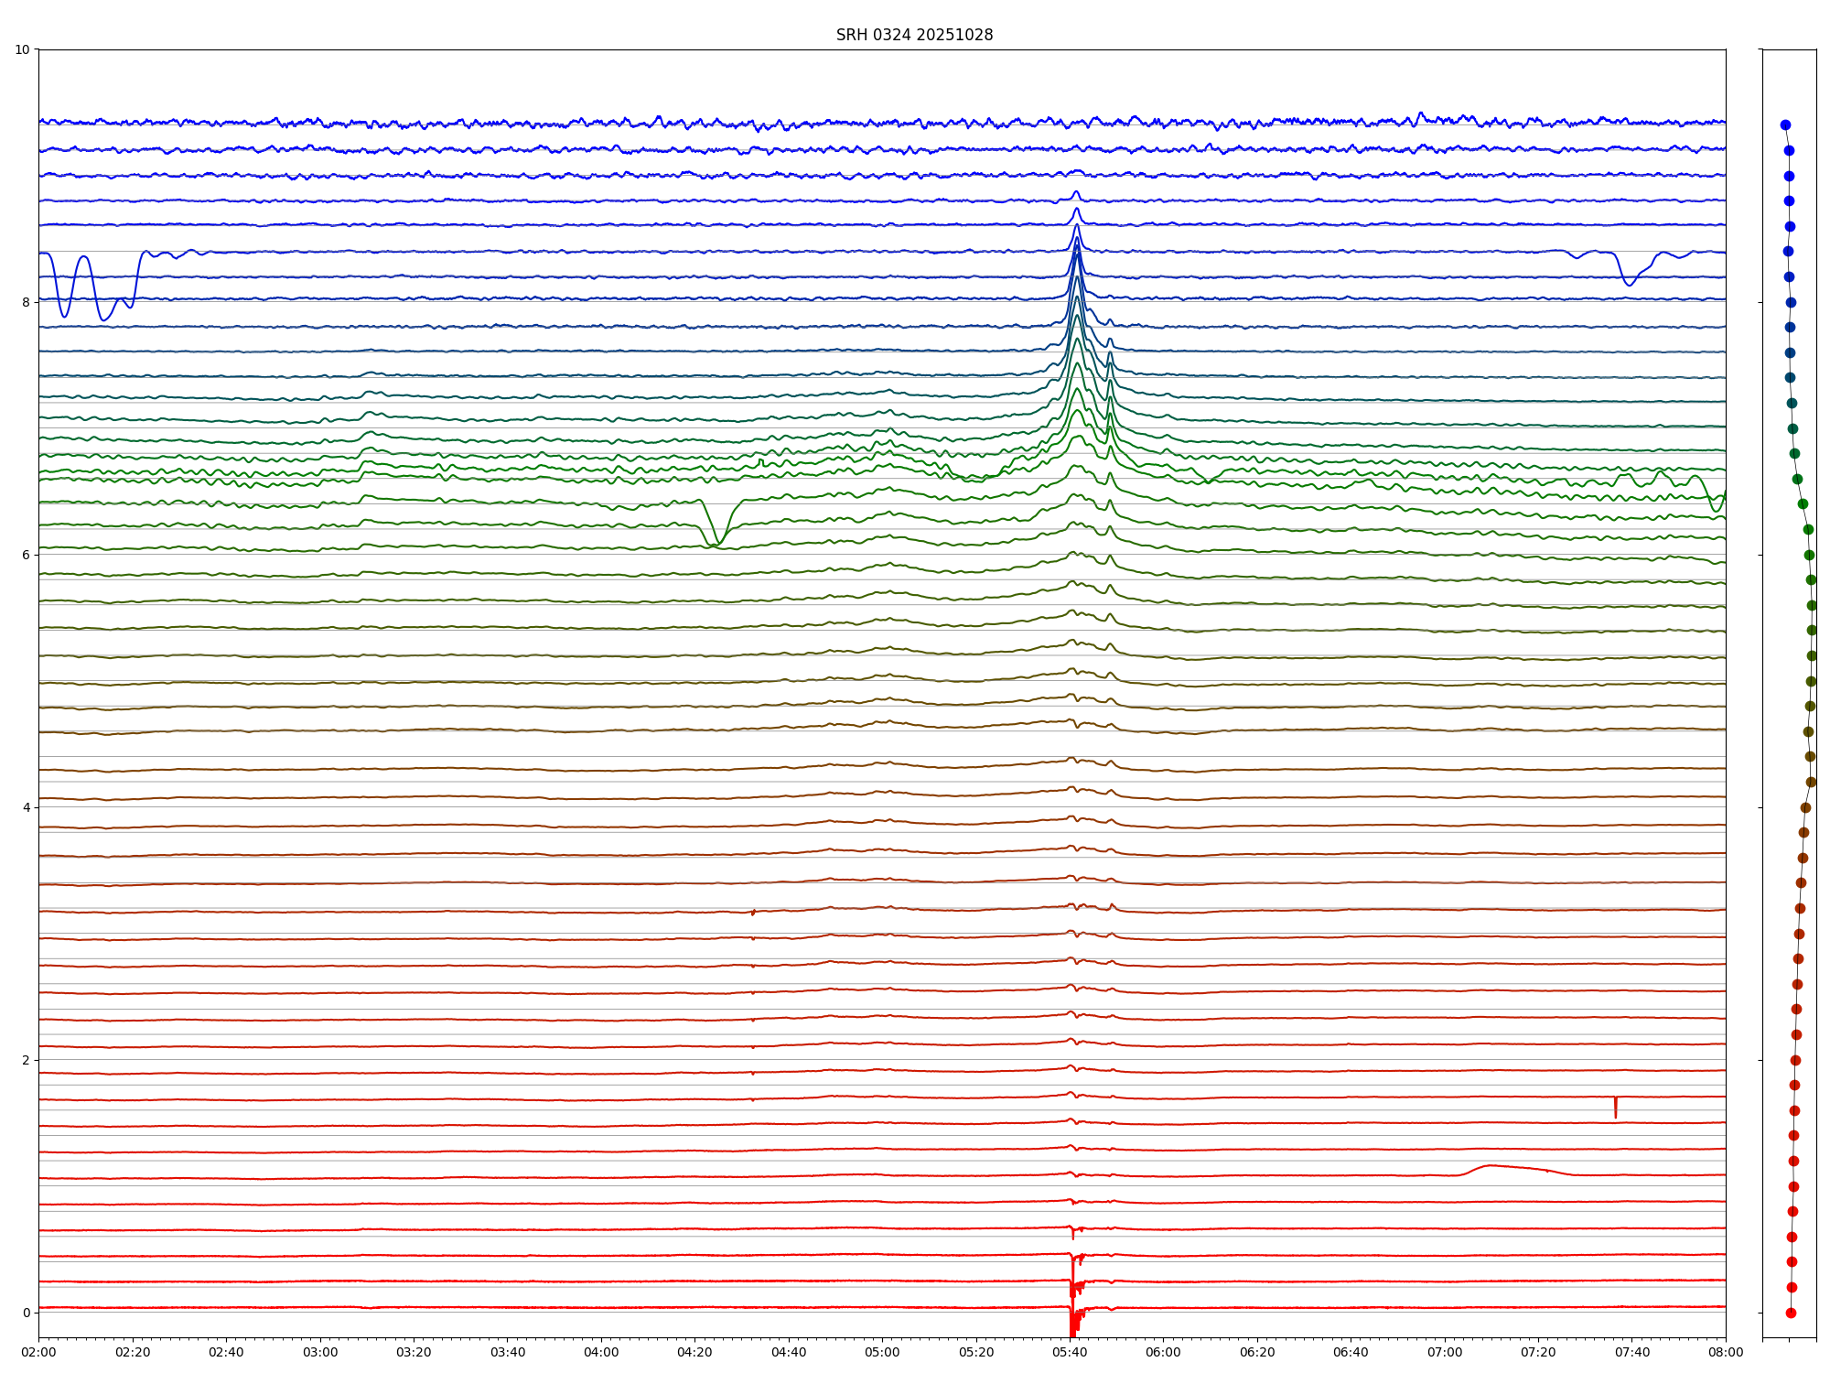Click the y-axis label 4
The image size is (1830, 1373).
(26, 807)
